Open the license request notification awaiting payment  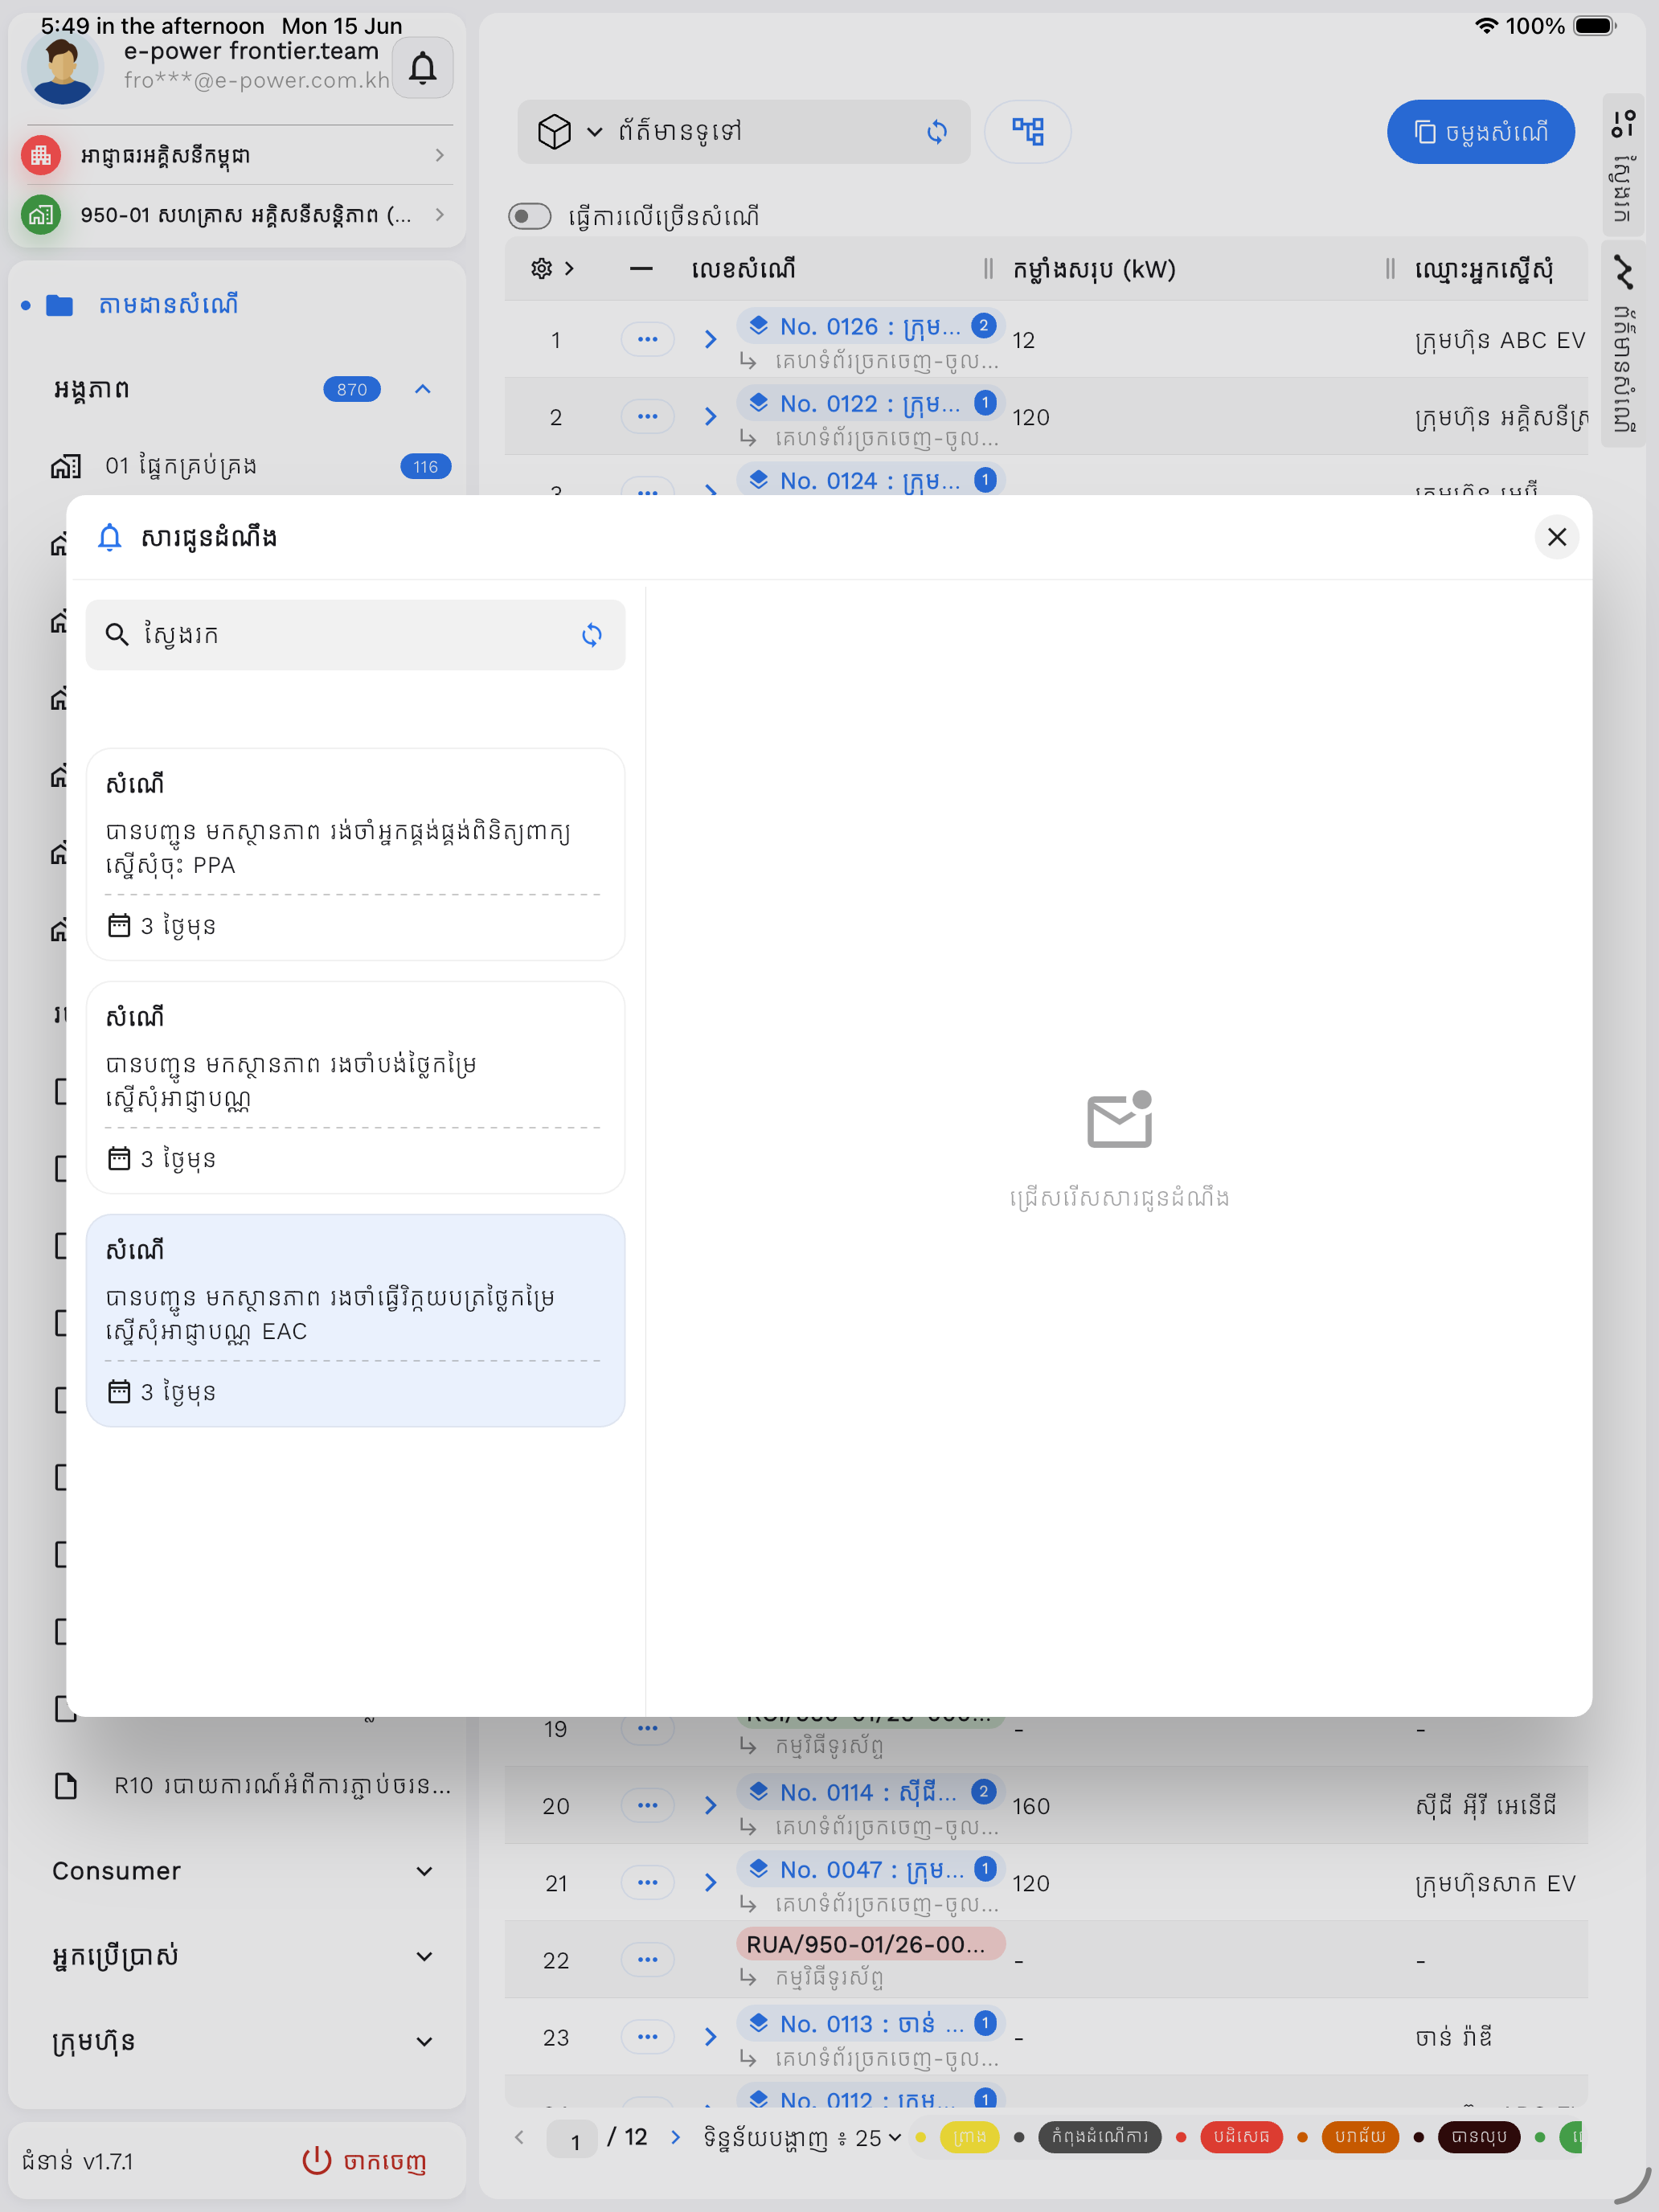tap(355, 1088)
